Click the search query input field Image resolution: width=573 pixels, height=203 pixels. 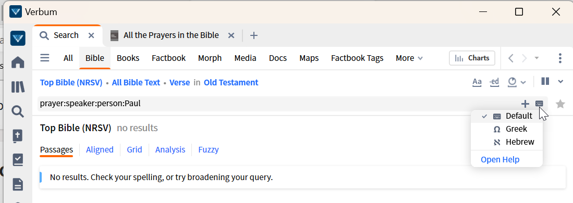(x=278, y=104)
